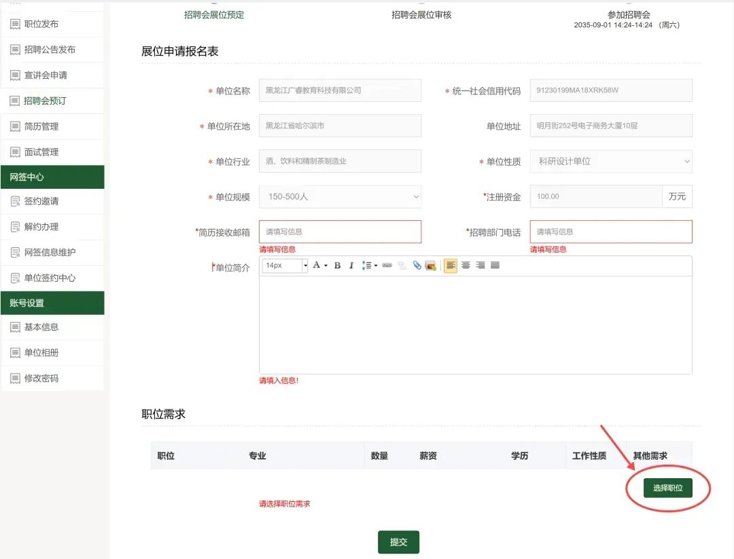
Task: Open 职位发布 in the sidebar
Action: [x=41, y=24]
